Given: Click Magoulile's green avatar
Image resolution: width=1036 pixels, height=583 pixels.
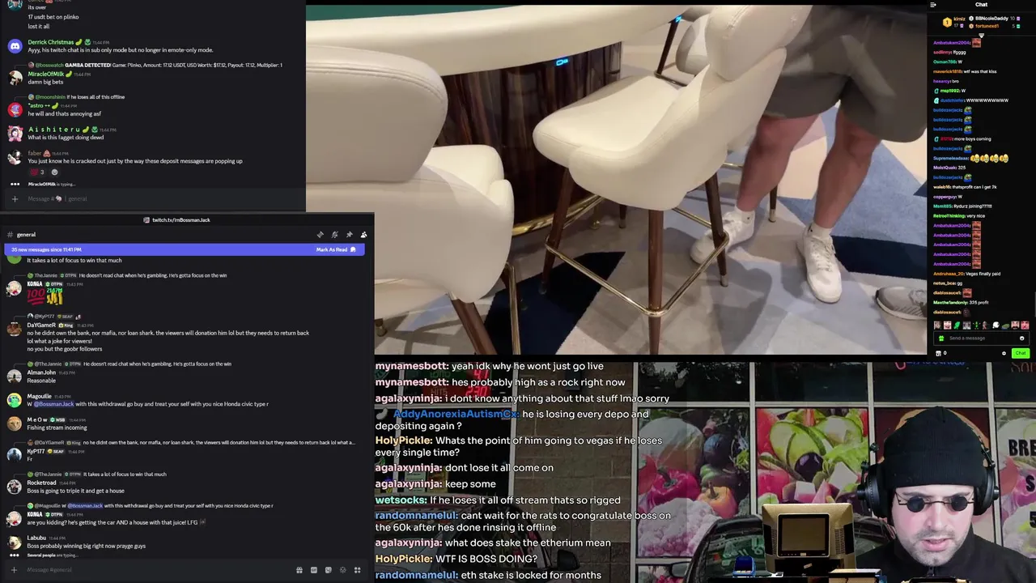Looking at the screenshot, I should coord(15,400).
